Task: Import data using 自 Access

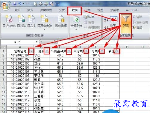Action: (9, 21)
